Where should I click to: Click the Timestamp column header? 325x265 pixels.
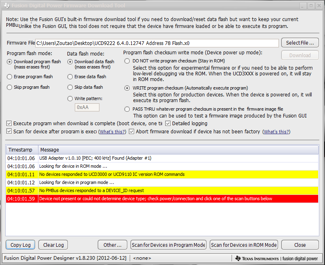click(22, 150)
